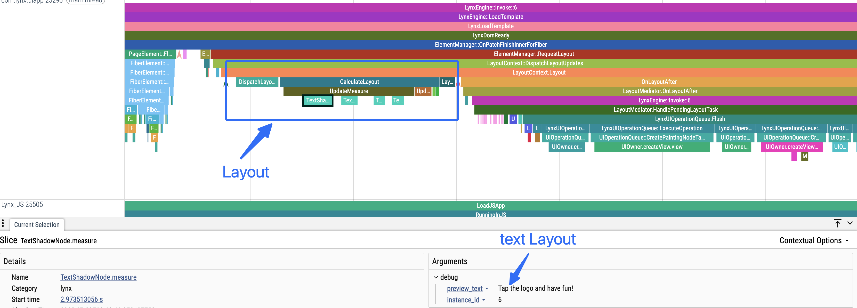Select the highlighted TextSha... slice
Image resolution: width=857 pixels, height=308 pixels.
click(x=318, y=100)
